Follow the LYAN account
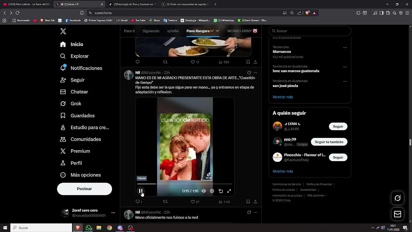Image resolution: width=412 pixels, height=232 pixels. tap(338, 127)
